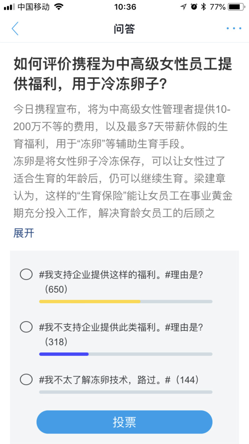This screenshot has width=249, height=444.
Task: Tap the alarm clock status icon
Action: coord(194,7)
